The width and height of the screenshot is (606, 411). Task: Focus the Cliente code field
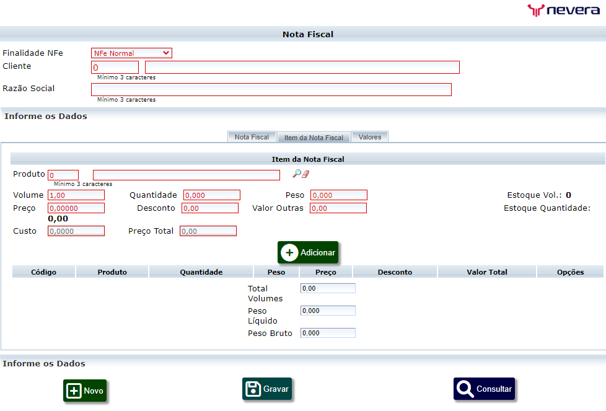115,68
